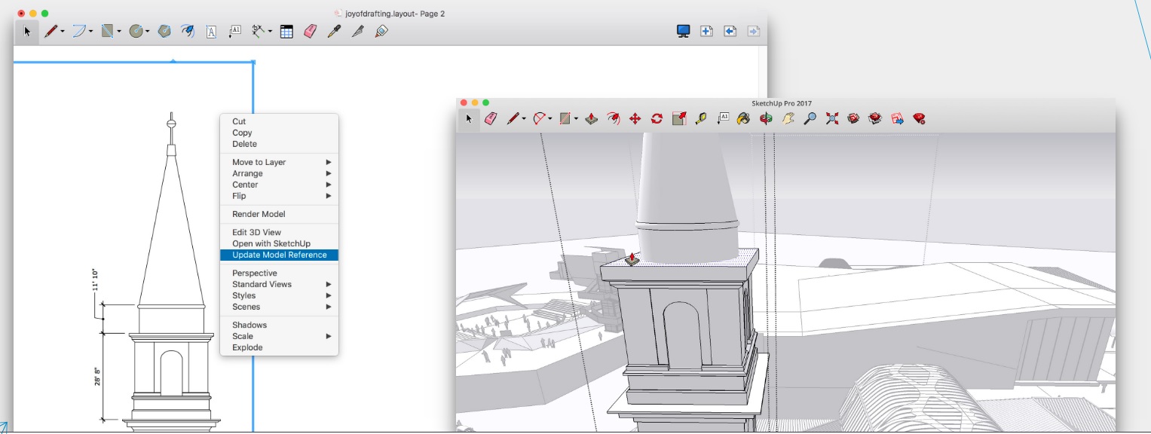Activate the Push/Pull tool in SketchUp

pyautogui.click(x=592, y=119)
